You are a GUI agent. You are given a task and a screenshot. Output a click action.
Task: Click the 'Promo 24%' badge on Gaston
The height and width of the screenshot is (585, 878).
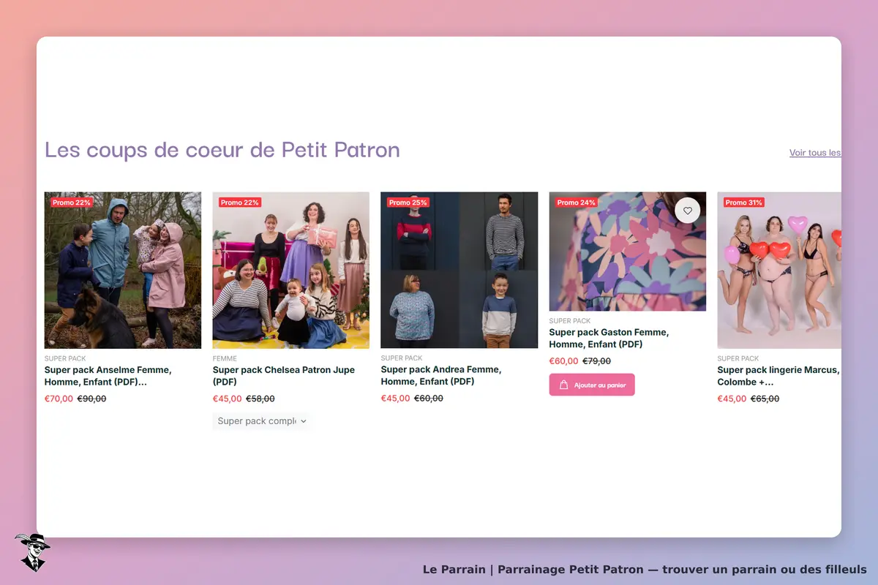[577, 203]
